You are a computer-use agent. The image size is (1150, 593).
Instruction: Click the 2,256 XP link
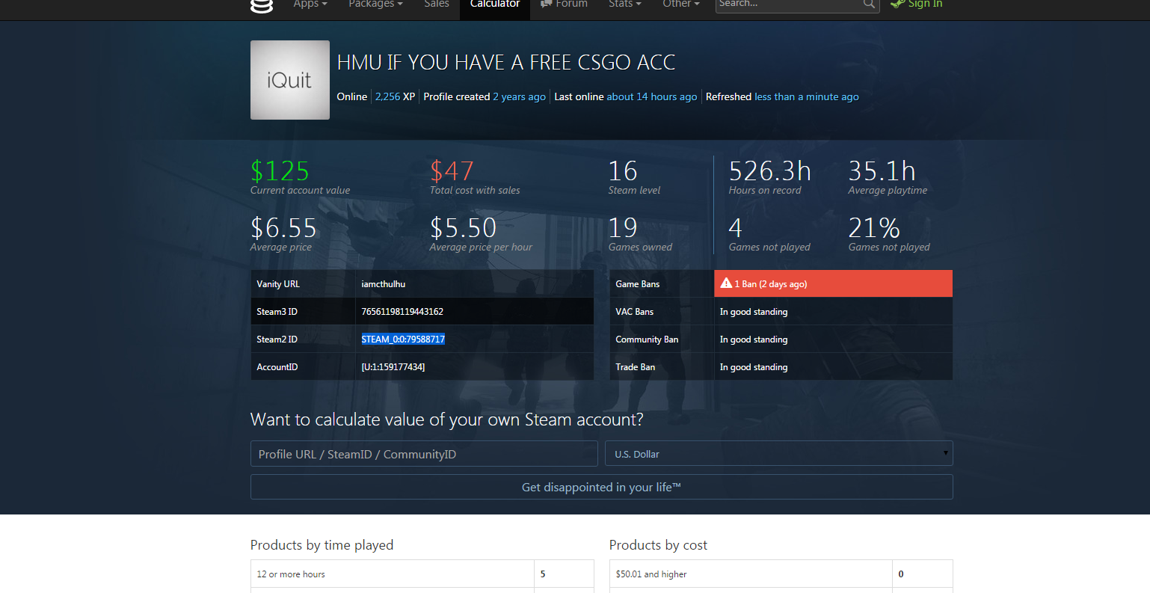(x=395, y=96)
